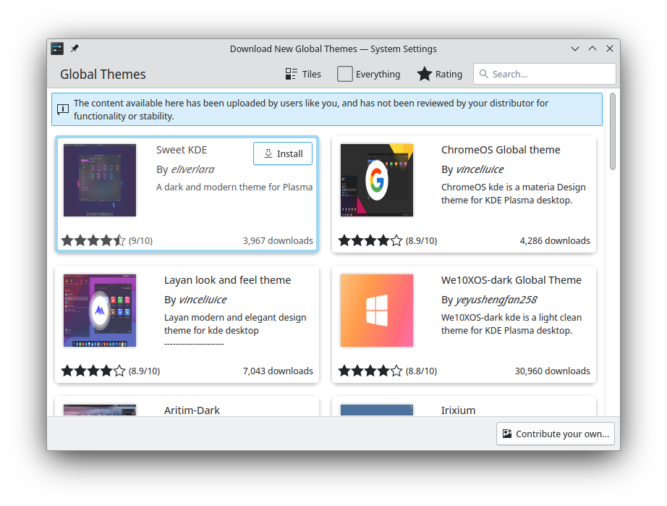Click the Layan look and feel theme title
Viewport: 667px width, 506px height.
(x=227, y=280)
